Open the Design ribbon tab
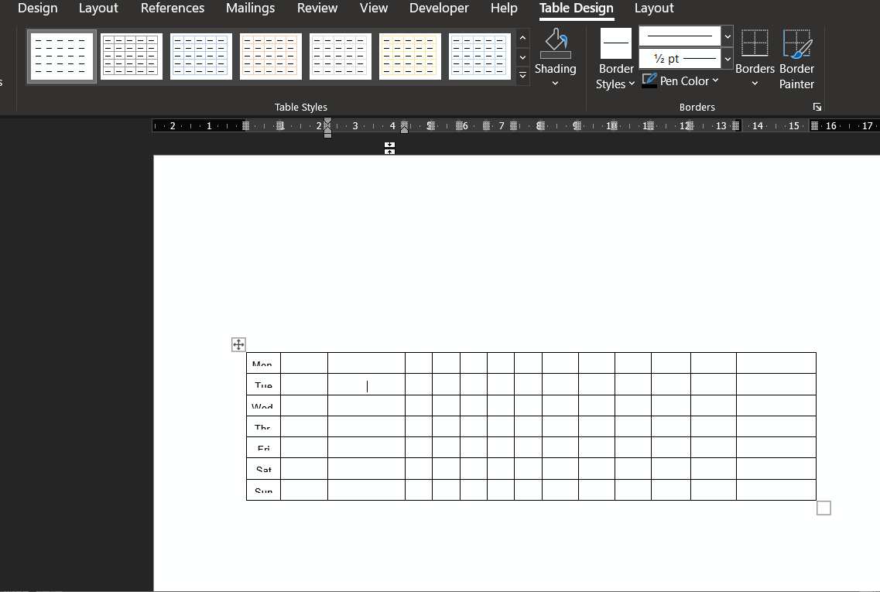Image resolution: width=880 pixels, height=592 pixels. click(x=38, y=9)
